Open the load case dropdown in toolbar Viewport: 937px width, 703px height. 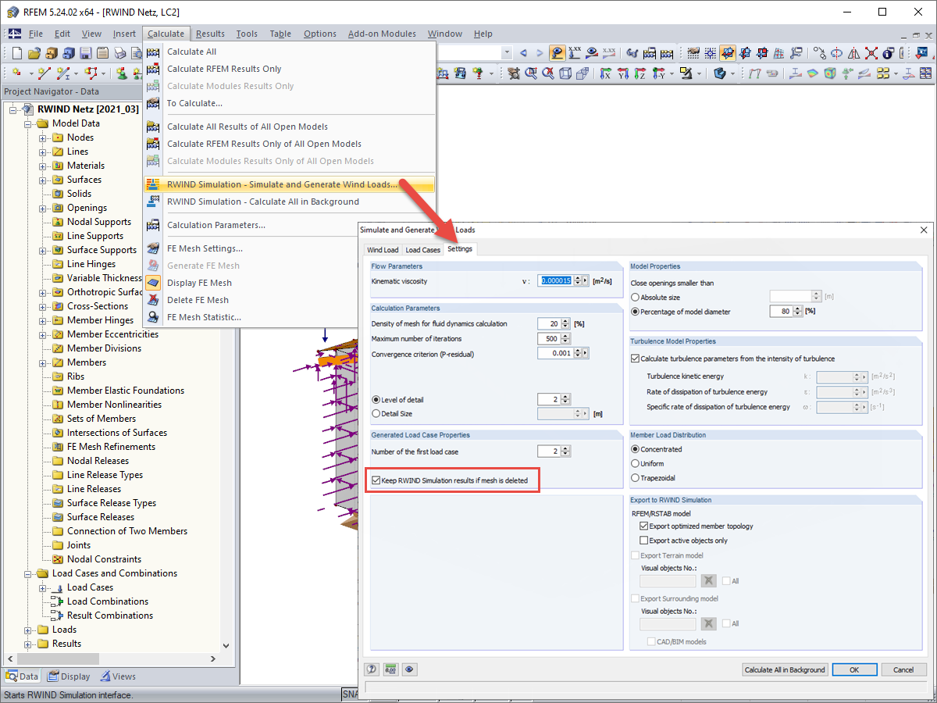click(x=507, y=53)
